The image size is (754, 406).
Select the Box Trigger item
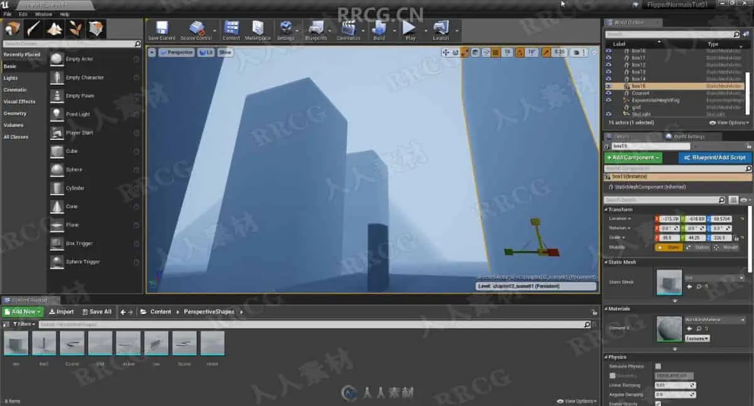tap(96, 243)
